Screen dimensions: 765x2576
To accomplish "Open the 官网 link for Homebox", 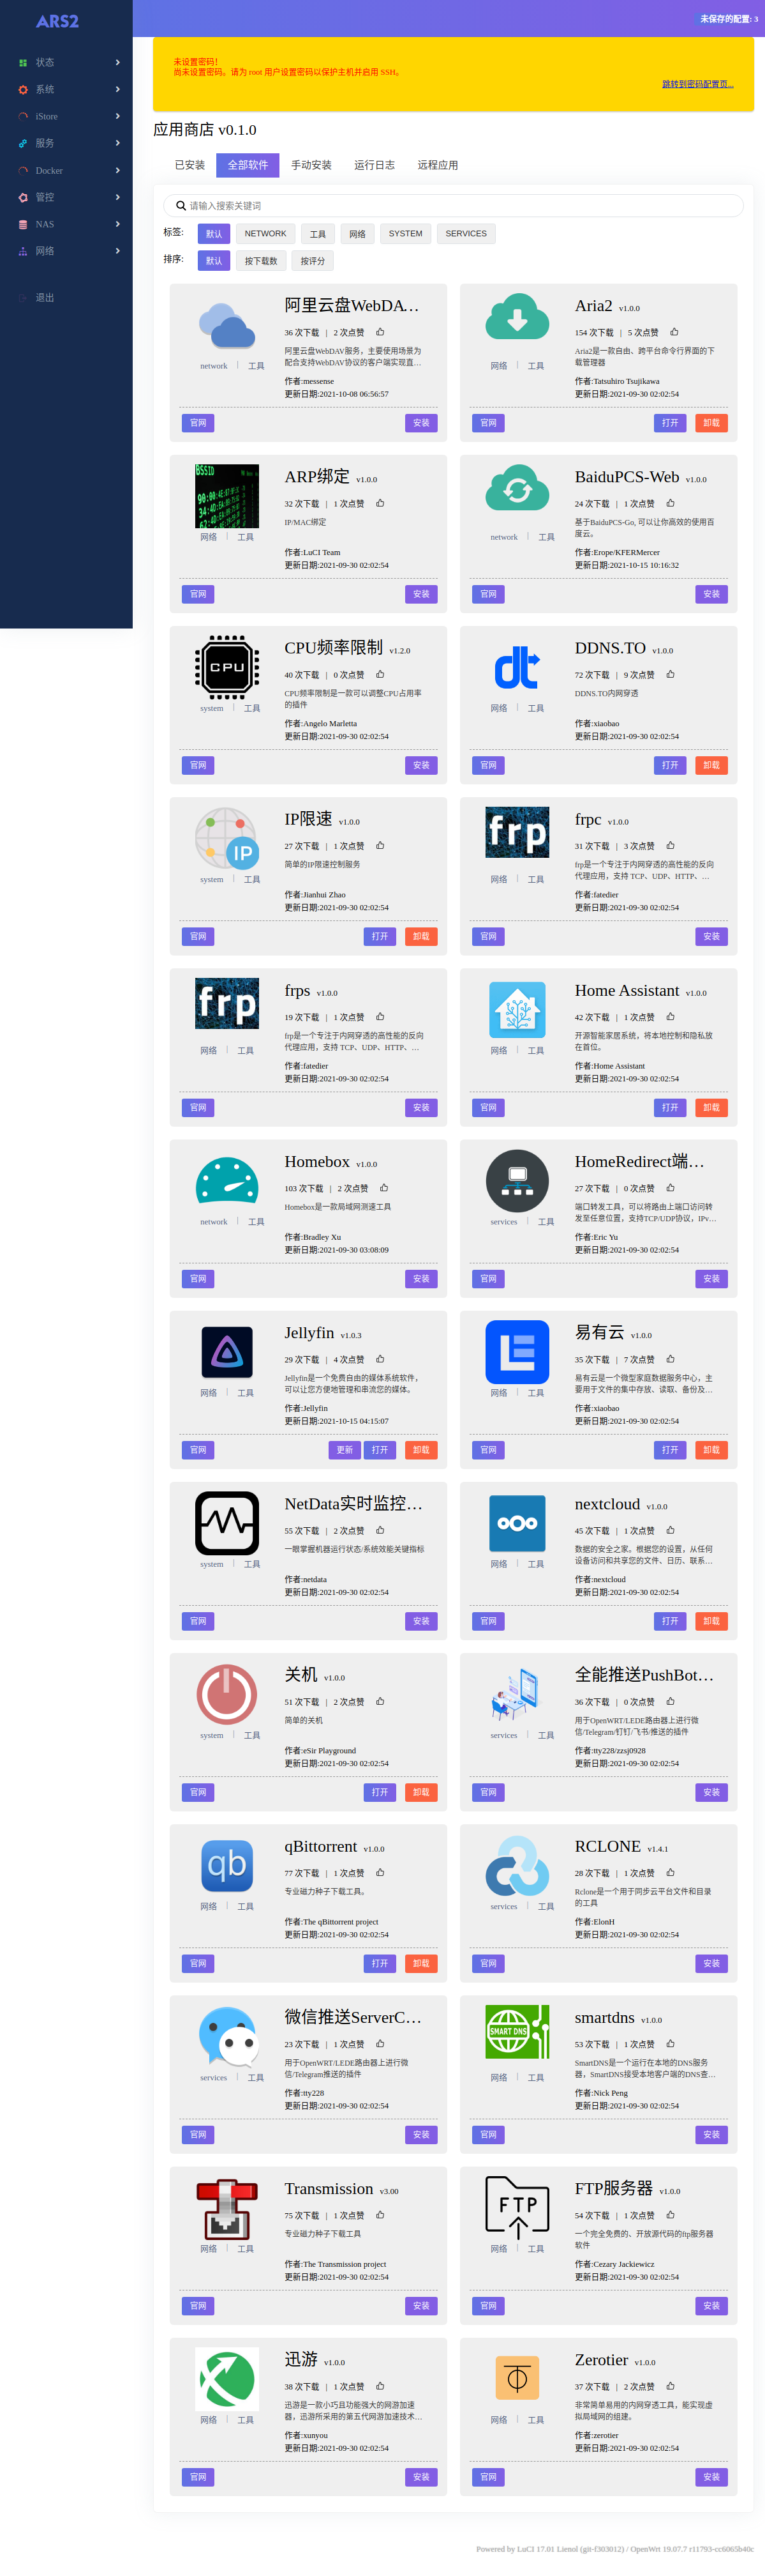I will click(x=198, y=1279).
